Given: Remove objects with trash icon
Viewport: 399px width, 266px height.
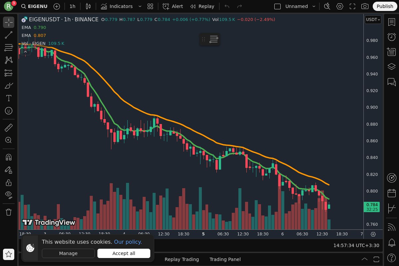Looking at the screenshot, I should pyautogui.click(x=9, y=212).
